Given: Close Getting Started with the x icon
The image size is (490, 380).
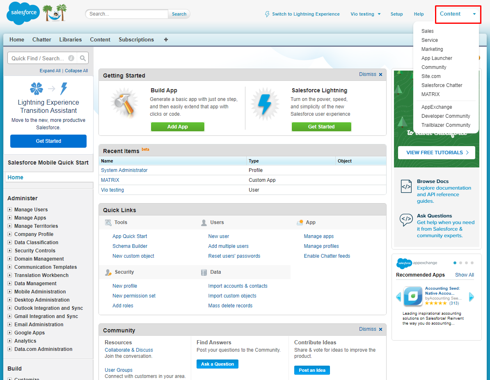Looking at the screenshot, I should (x=380, y=74).
